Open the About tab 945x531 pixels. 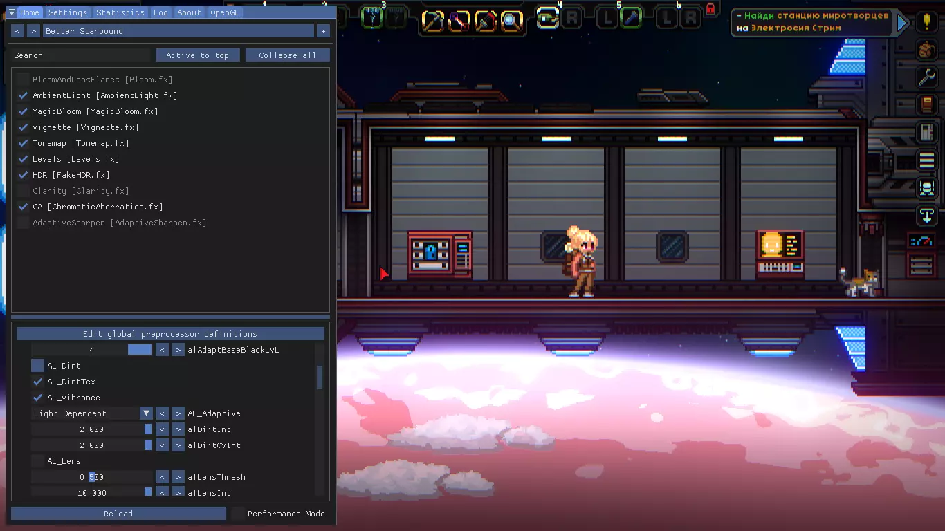(189, 12)
